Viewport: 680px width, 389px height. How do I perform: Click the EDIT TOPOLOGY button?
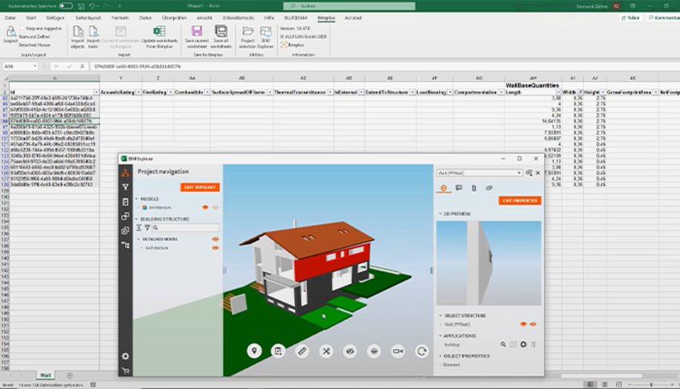[x=199, y=187]
